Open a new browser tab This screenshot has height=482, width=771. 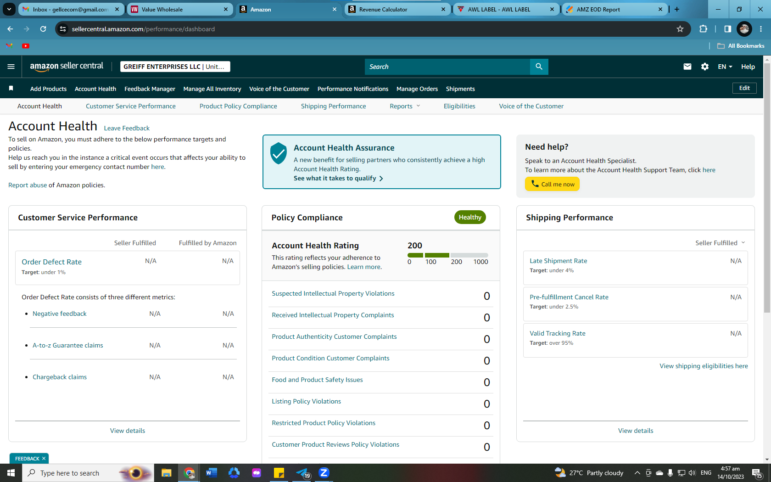[x=676, y=9]
